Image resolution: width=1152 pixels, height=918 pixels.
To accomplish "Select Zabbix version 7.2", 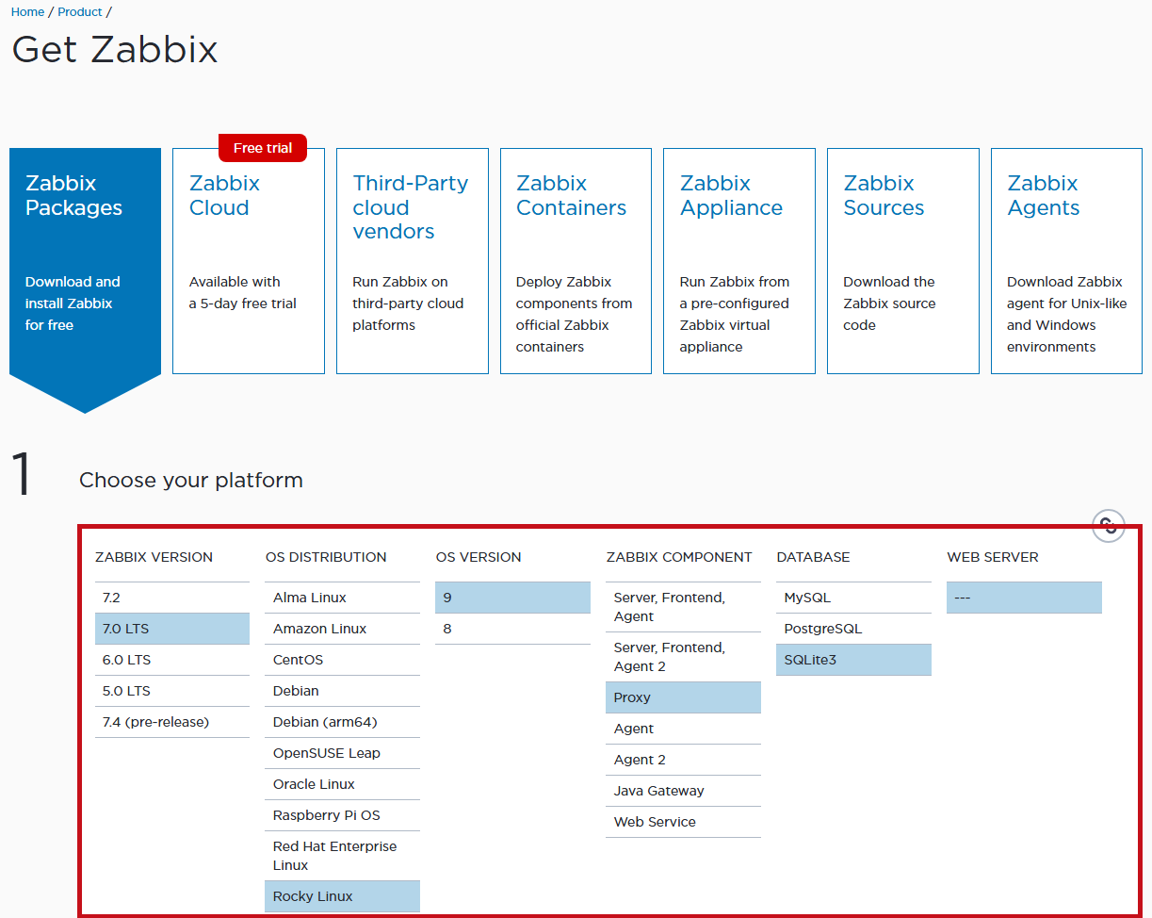I will pos(172,598).
